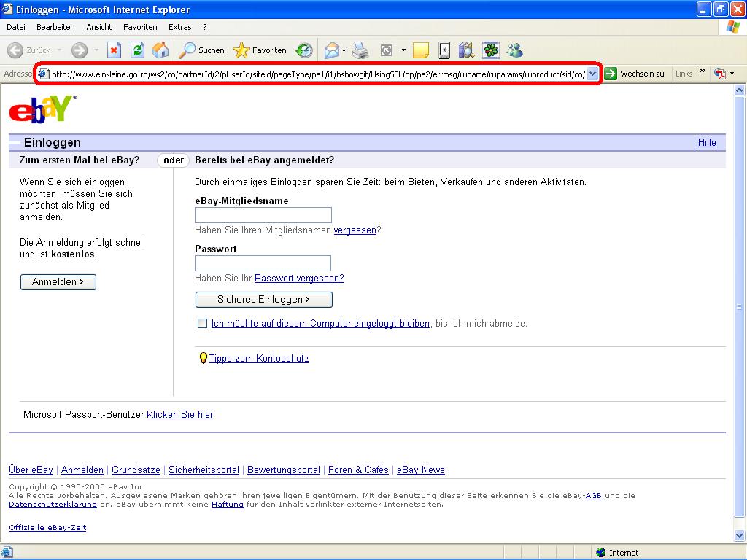Click the Internet Explorer title bar icon
Image resolution: width=747 pixels, height=560 pixels.
pyautogui.click(x=7, y=9)
